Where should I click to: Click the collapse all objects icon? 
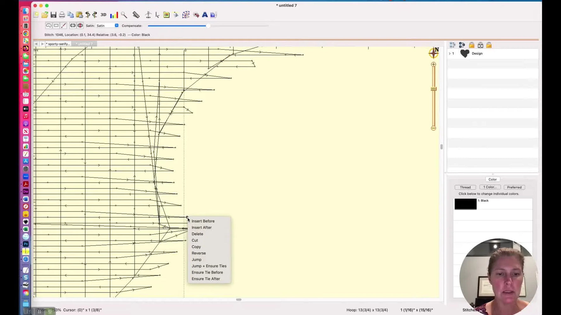(x=462, y=45)
